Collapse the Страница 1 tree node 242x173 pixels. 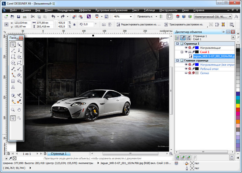[x=177, y=43]
